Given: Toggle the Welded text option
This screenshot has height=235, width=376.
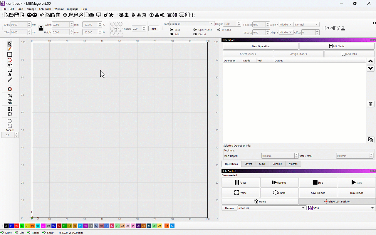Looking at the screenshot, I should coord(219,30).
